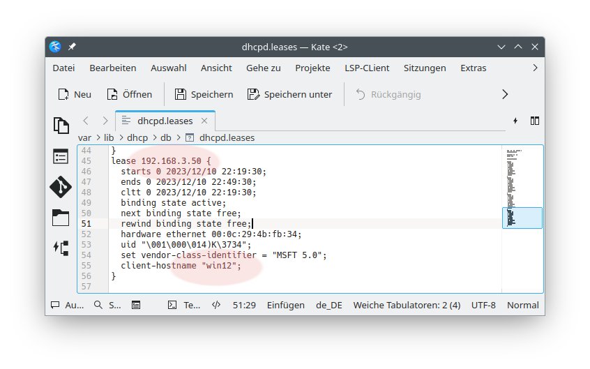Open the filesystem browser sidebar icon
590x369 pixels.
coord(61,218)
